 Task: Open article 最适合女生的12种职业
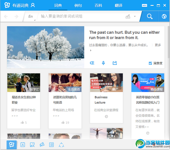[24, 100]
